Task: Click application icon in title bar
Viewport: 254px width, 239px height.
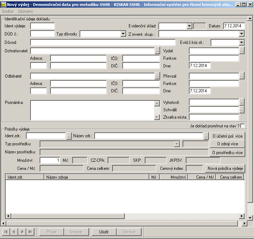Action: tap(3, 4)
